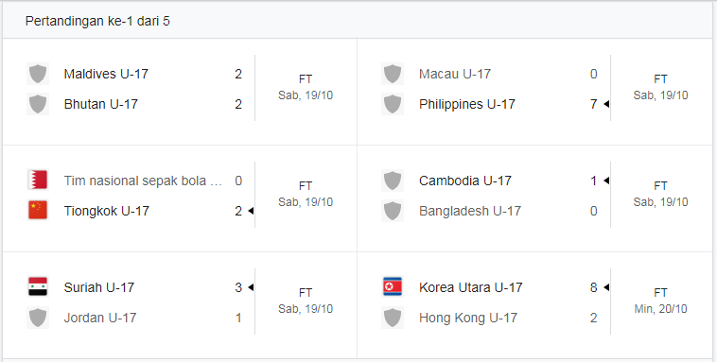The image size is (717, 362).
Task: Open the truncated Tim nasional sepak bola team
Action: (x=143, y=181)
